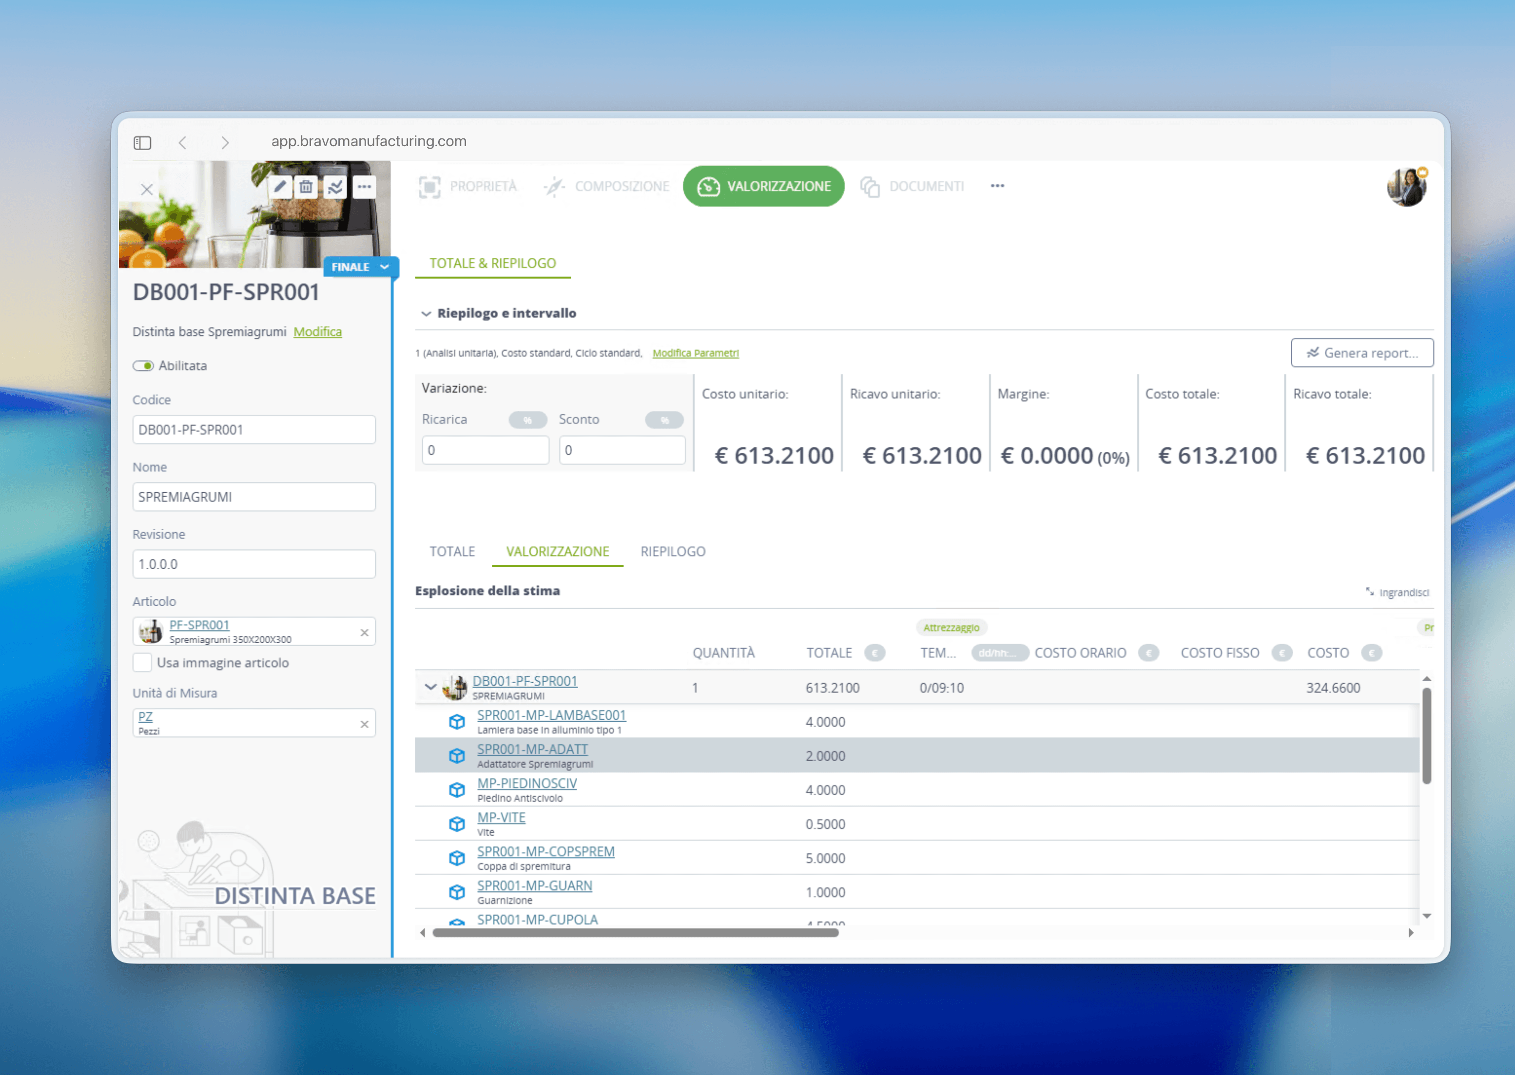This screenshot has height=1075, width=1515.
Task: Click the right arrow of the horizontal scrollbar
Action: pyautogui.click(x=1411, y=933)
